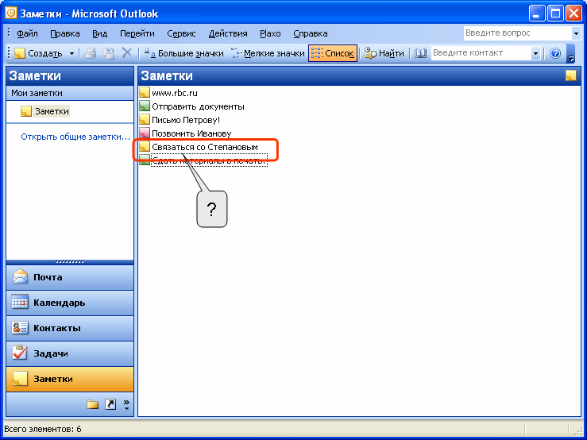
Task: Expand the contact search dropdown arrow
Action: pos(535,53)
